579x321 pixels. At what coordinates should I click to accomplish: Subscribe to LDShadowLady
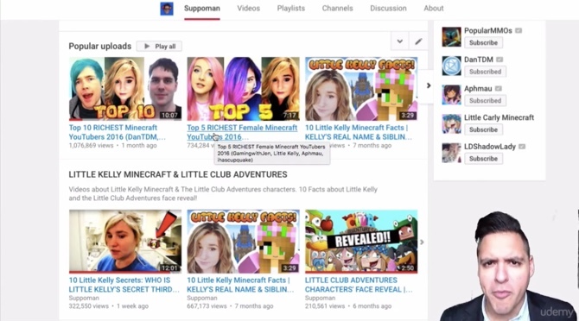(x=483, y=159)
